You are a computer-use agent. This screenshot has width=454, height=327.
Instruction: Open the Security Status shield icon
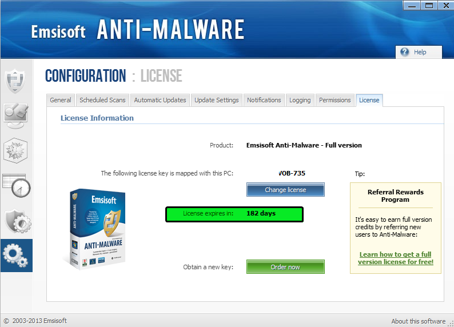[x=15, y=81]
